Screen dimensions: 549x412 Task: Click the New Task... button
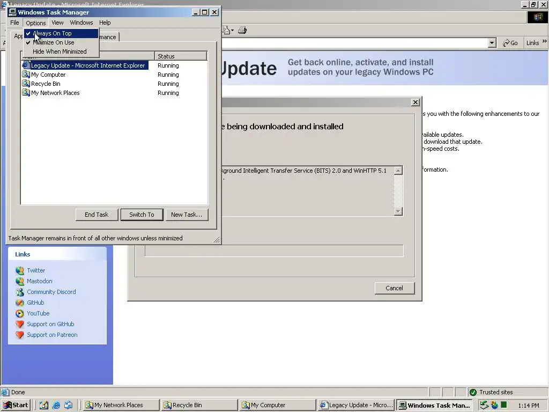pos(187,215)
